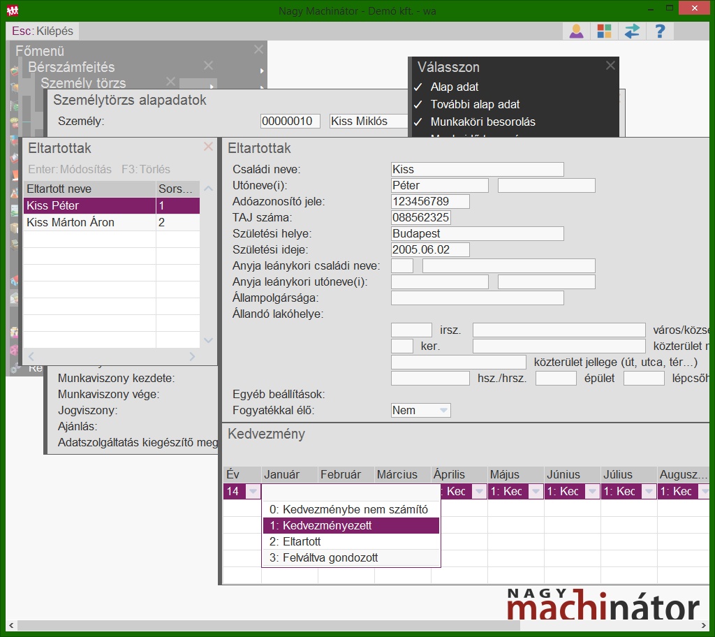
Task: Toggle the További alap adat option
Action: click(475, 104)
